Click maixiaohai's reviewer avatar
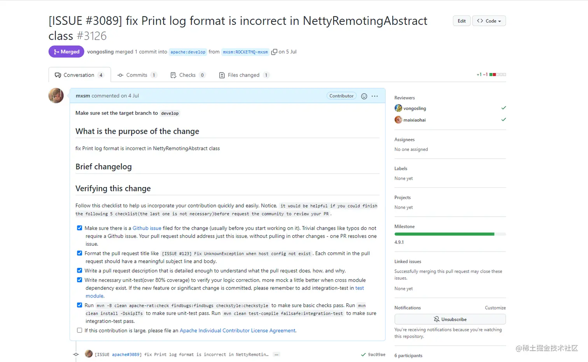This screenshot has width=588, height=362. click(x=398, y=120)
